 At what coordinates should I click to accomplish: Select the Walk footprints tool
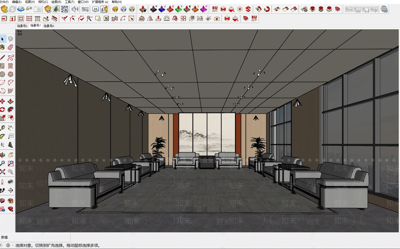click(2, 190)
